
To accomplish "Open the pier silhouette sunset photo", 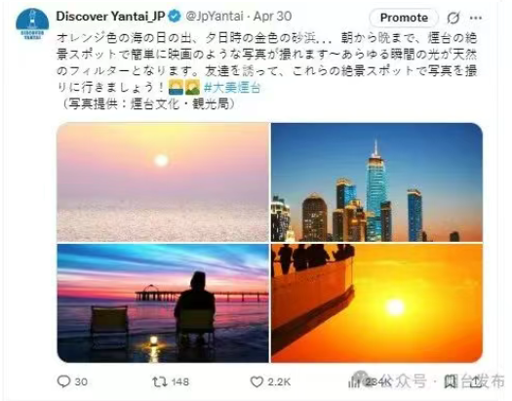I will pos(163,303).
